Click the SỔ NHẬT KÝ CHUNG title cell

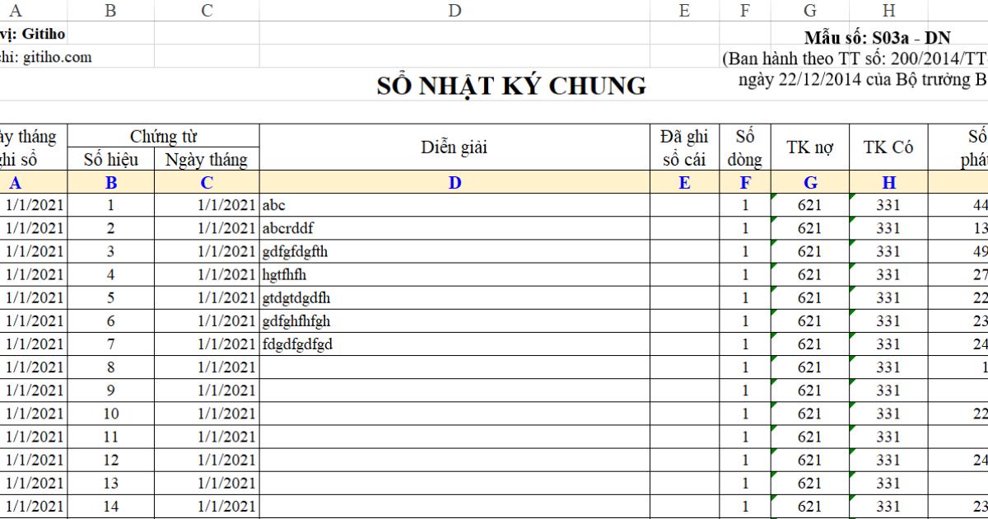[512, 85]
